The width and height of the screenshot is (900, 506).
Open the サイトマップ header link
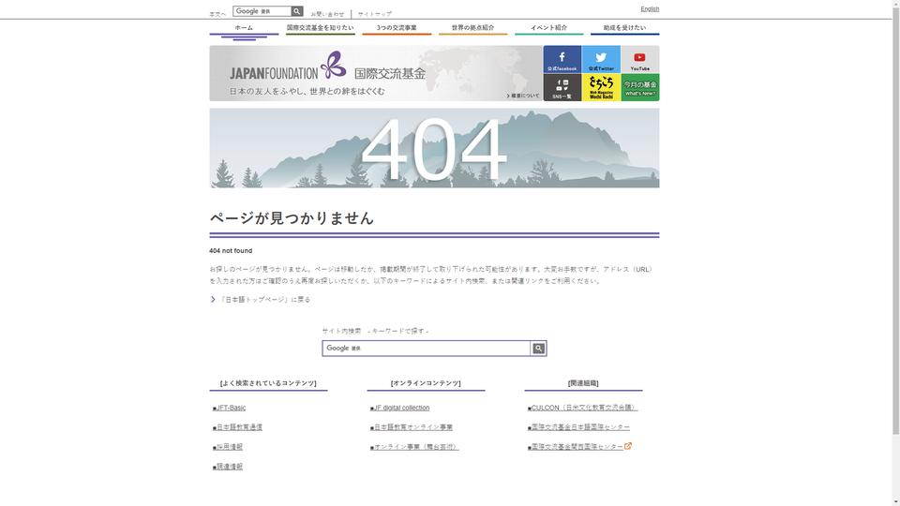click(x=375, y=14)
